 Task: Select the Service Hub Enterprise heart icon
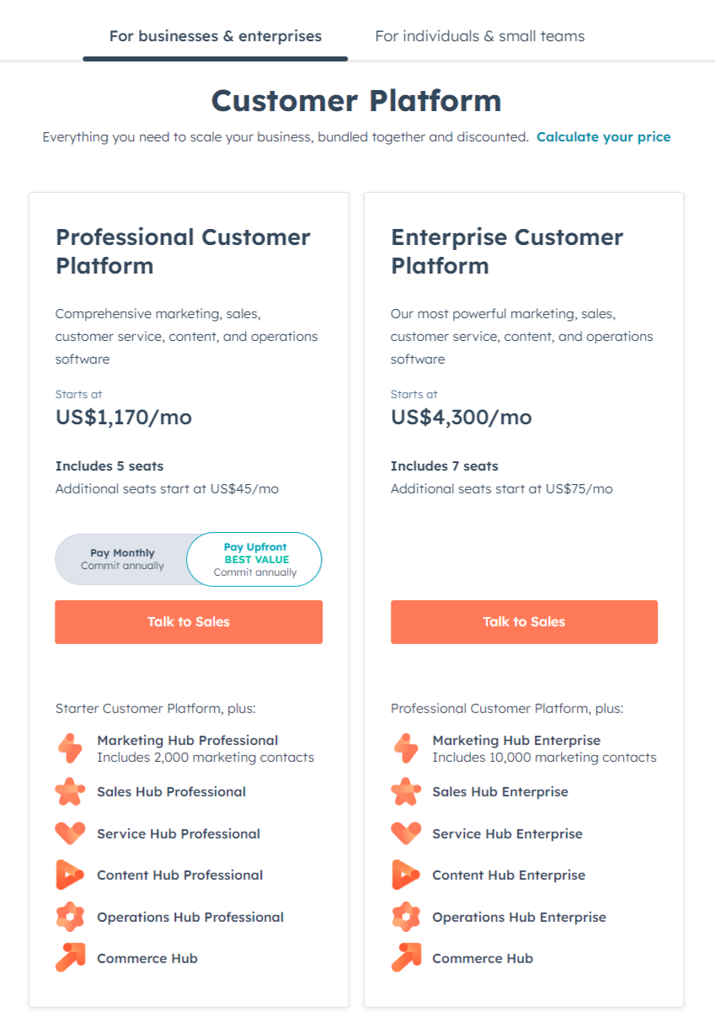406,833
